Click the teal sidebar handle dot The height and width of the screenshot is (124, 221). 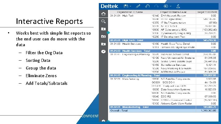(x=108, y=33)
